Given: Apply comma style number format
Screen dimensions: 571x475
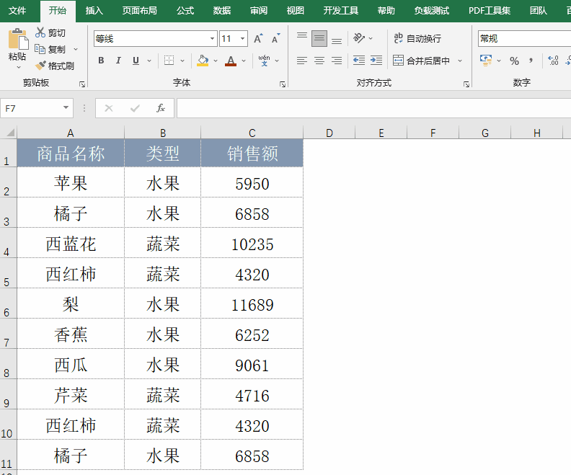Looking at the screenshot, I should click(x=531, y=60).
